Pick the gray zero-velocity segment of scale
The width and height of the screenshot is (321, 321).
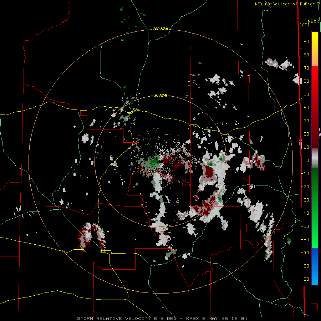[315, 158]
